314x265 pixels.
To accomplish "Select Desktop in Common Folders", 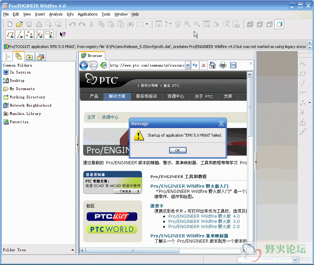I will (14, 80).
